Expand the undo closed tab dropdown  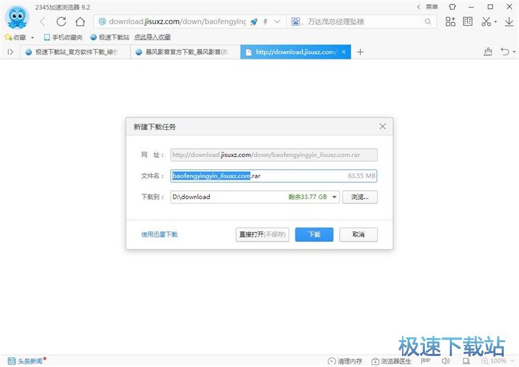tap(514, 53)
